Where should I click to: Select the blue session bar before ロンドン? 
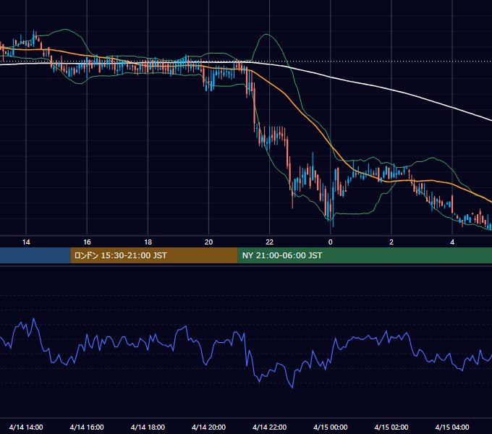[35, 255]
